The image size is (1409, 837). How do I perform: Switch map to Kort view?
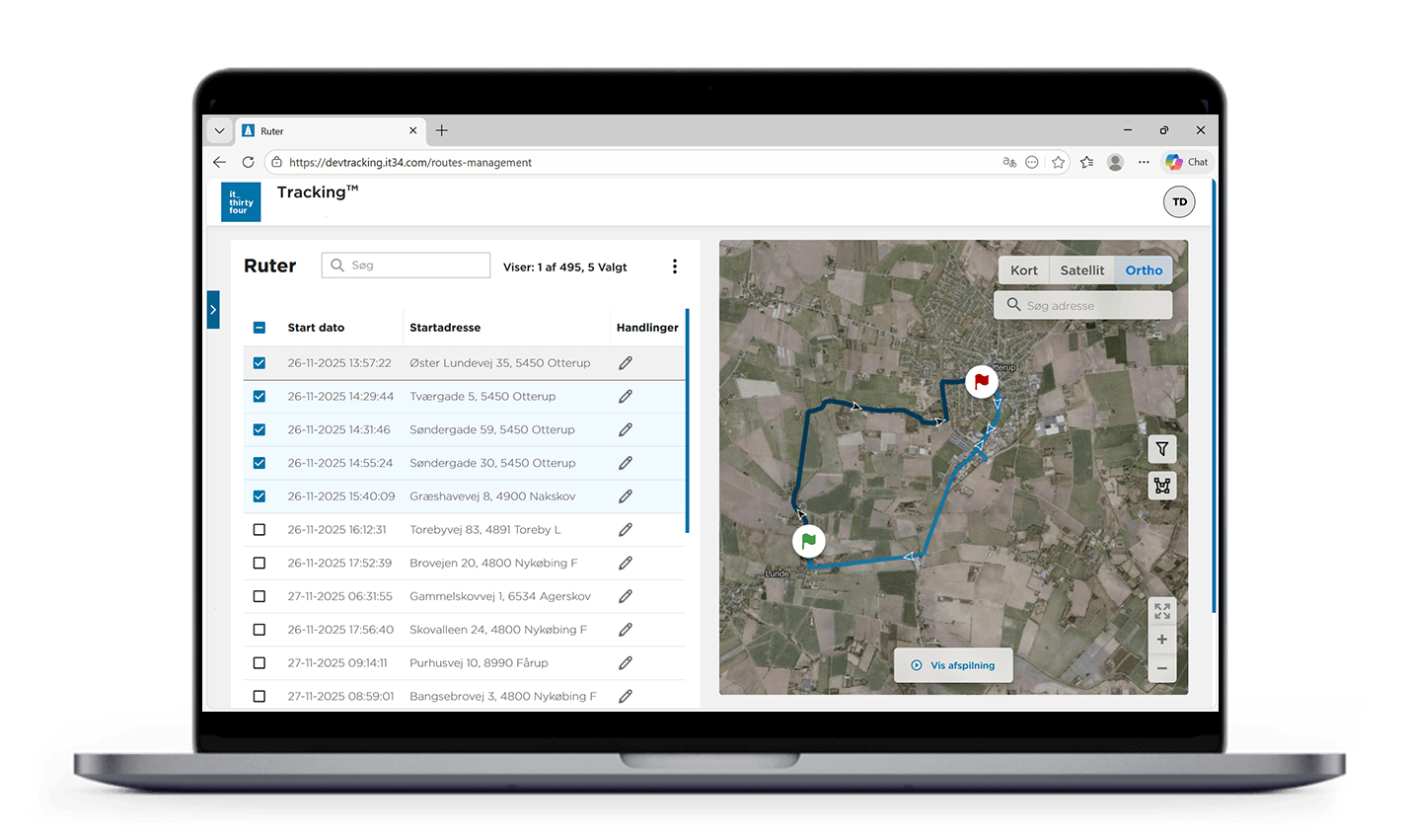pyautogui.click(x=1023, y=270)
